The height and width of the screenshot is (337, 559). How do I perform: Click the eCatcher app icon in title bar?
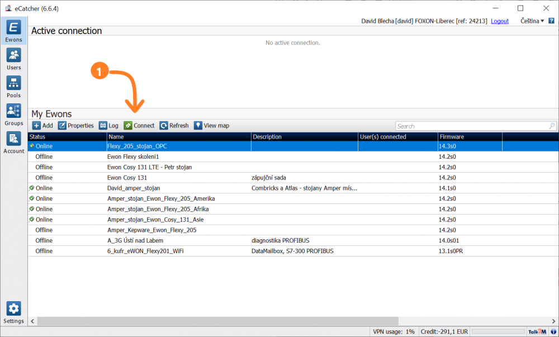8,8
